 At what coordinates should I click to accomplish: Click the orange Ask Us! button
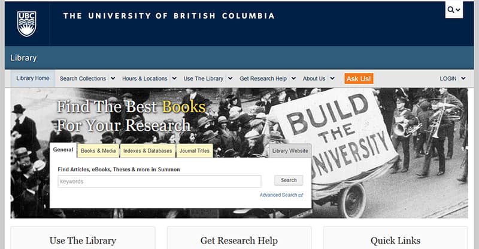(359, 79)
